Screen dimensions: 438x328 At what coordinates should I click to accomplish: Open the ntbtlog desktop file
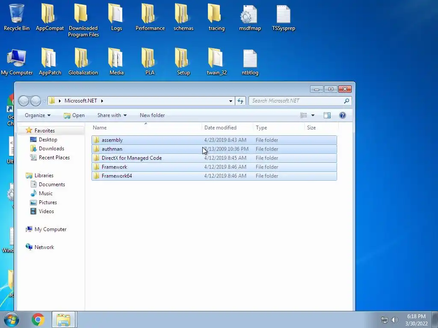coord(250,61)
